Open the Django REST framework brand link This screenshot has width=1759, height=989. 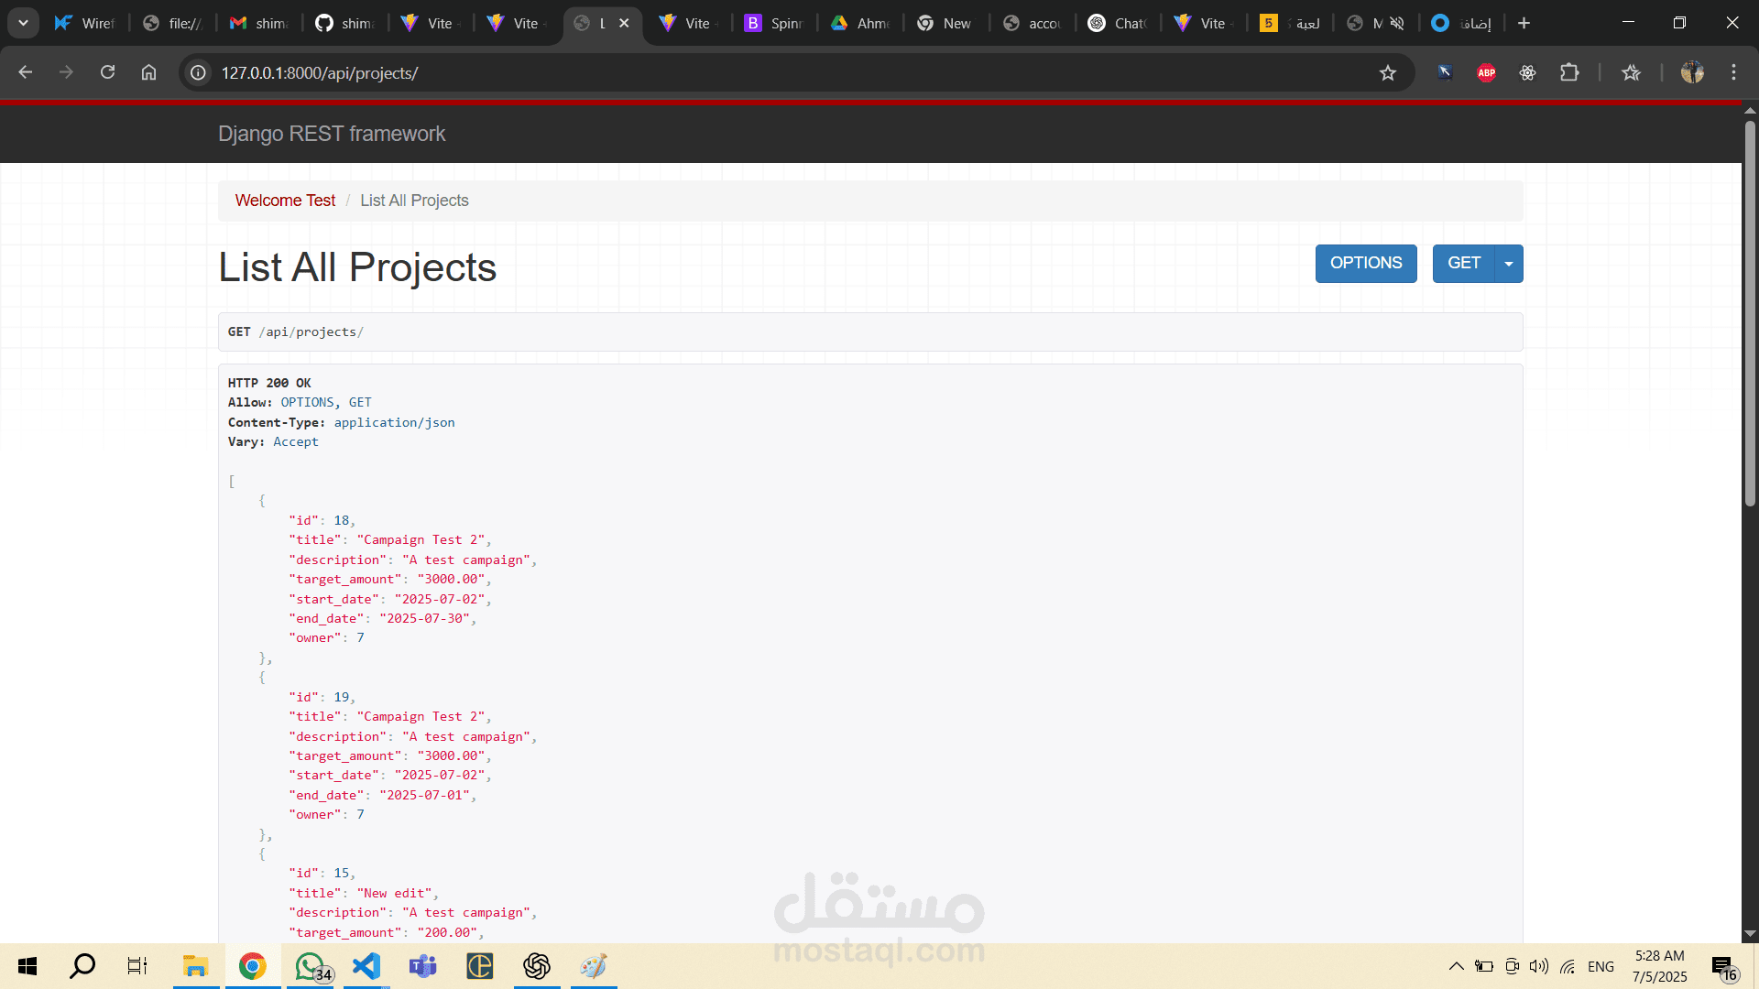point(332,134)
